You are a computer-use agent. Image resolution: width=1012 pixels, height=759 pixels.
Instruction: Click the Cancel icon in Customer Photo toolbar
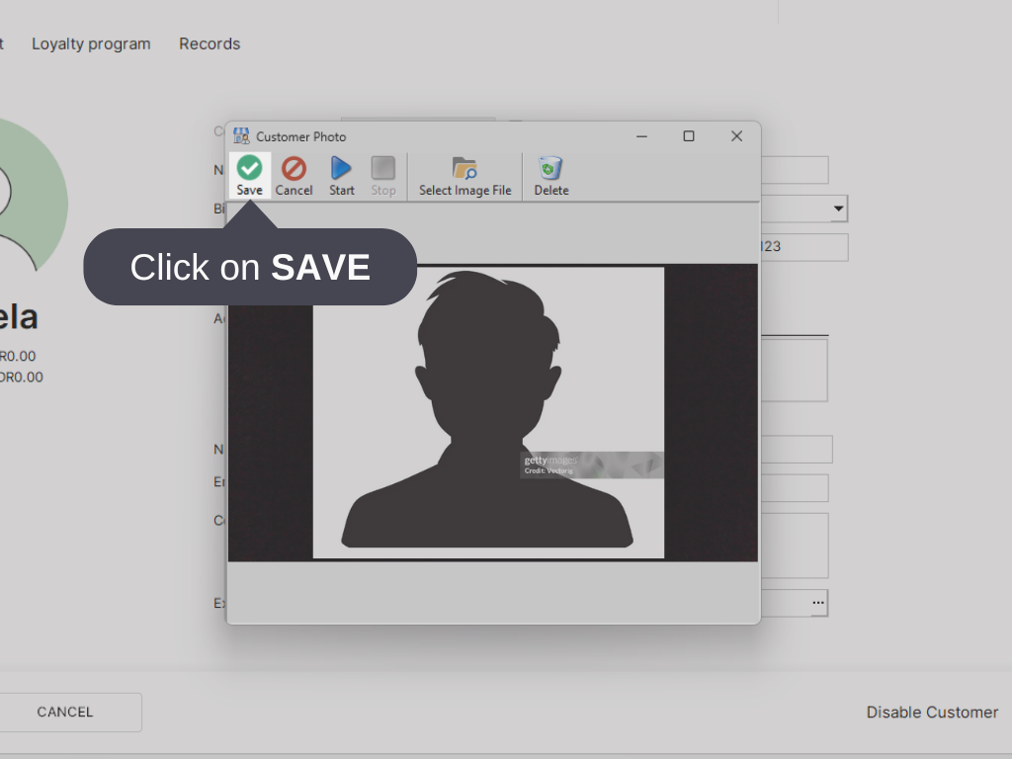click(x=294, y=176)
